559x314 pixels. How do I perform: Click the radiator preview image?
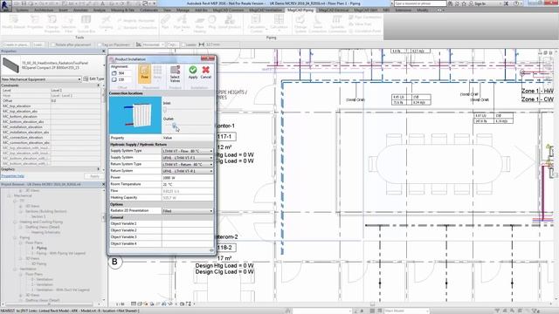pyautogui.click(x=135, y=115)
